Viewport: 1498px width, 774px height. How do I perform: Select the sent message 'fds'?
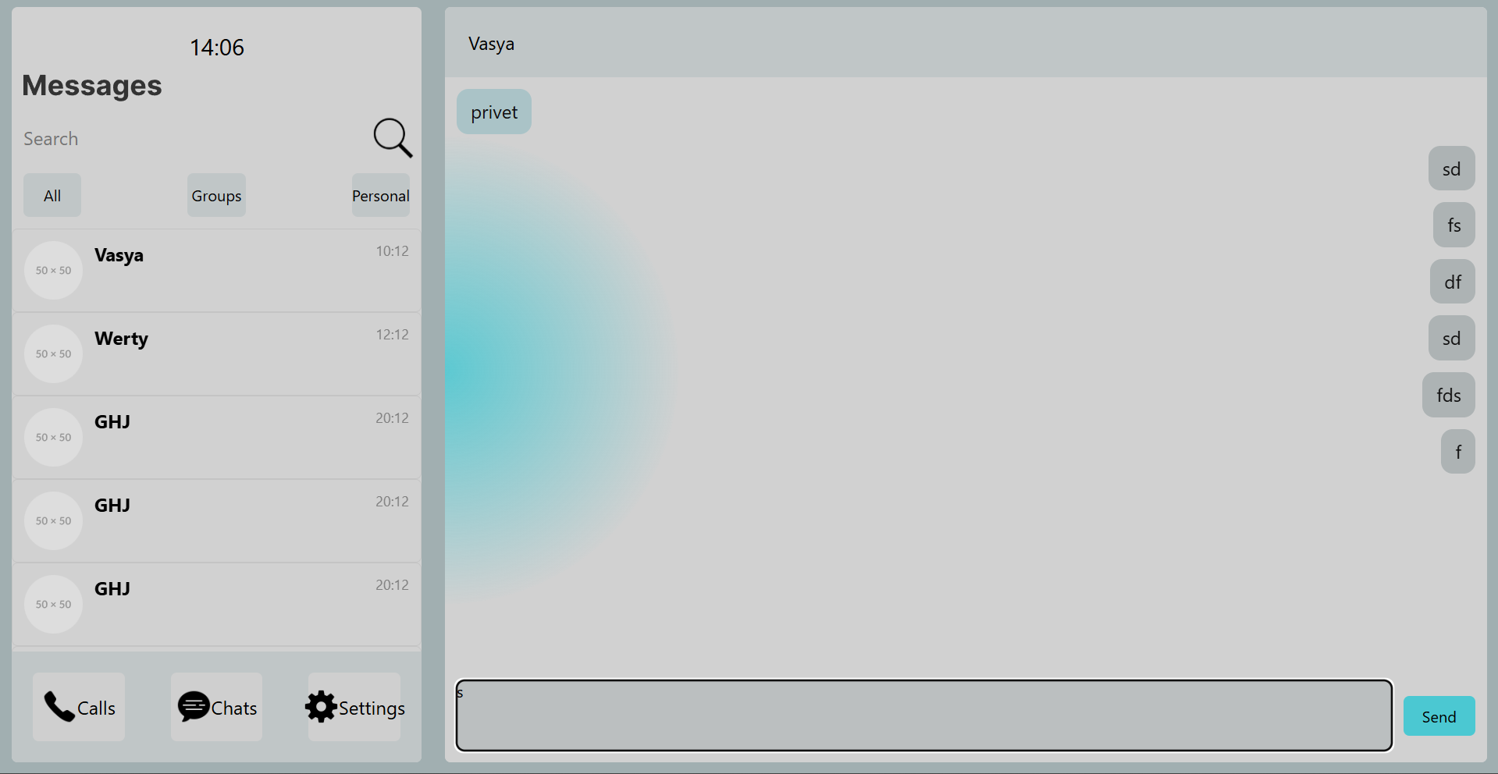(x=1449, y=395)
